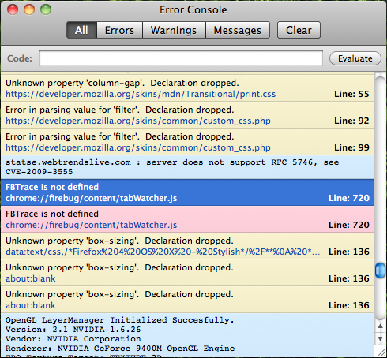
Task: Open the print.css link
Action: click(141, 94)
